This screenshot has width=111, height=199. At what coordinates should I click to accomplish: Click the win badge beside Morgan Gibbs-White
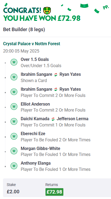(14, 151)
